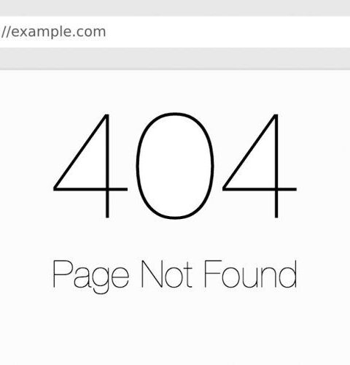Screen dimensions: 350x365
Task: Click the double slashes before example.com
Action: (x=6, y=32)
